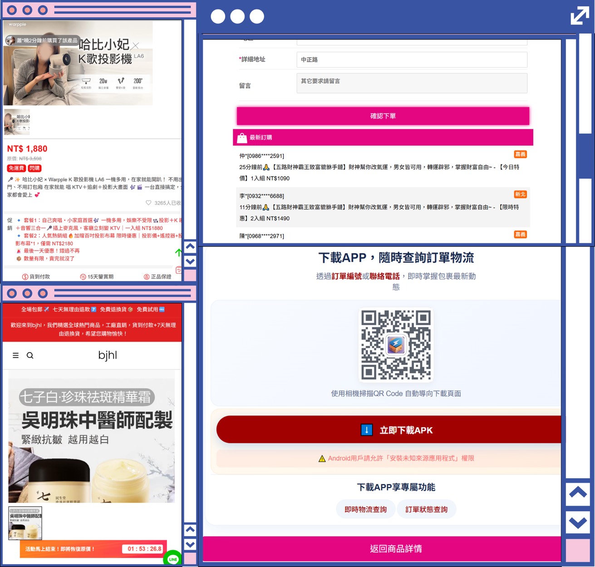Select the pearl cream product thumbnail
Screen dimensions: 595x567
point(25,523)
